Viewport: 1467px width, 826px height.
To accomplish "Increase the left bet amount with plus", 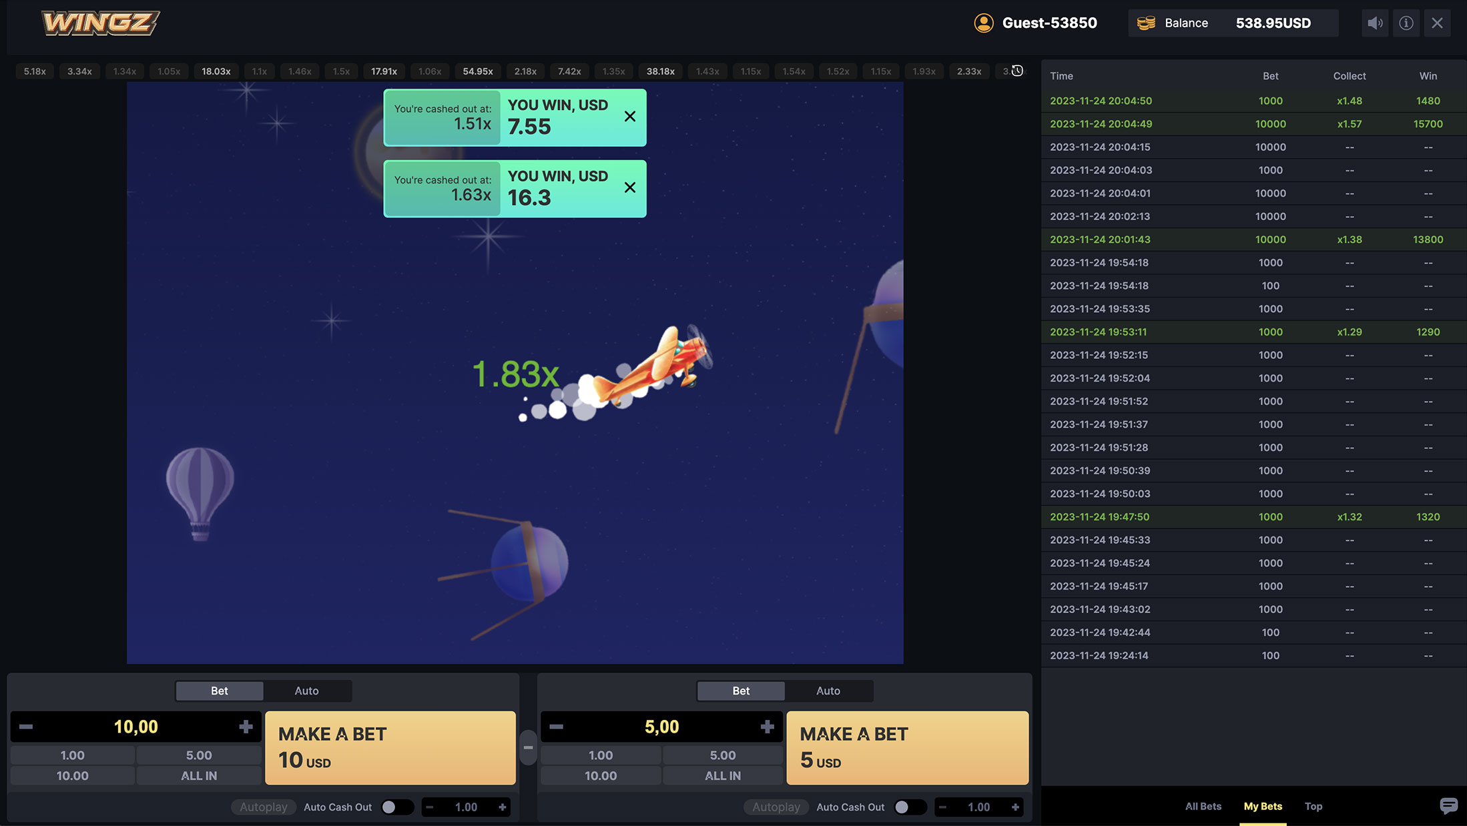I will [246, 727].
